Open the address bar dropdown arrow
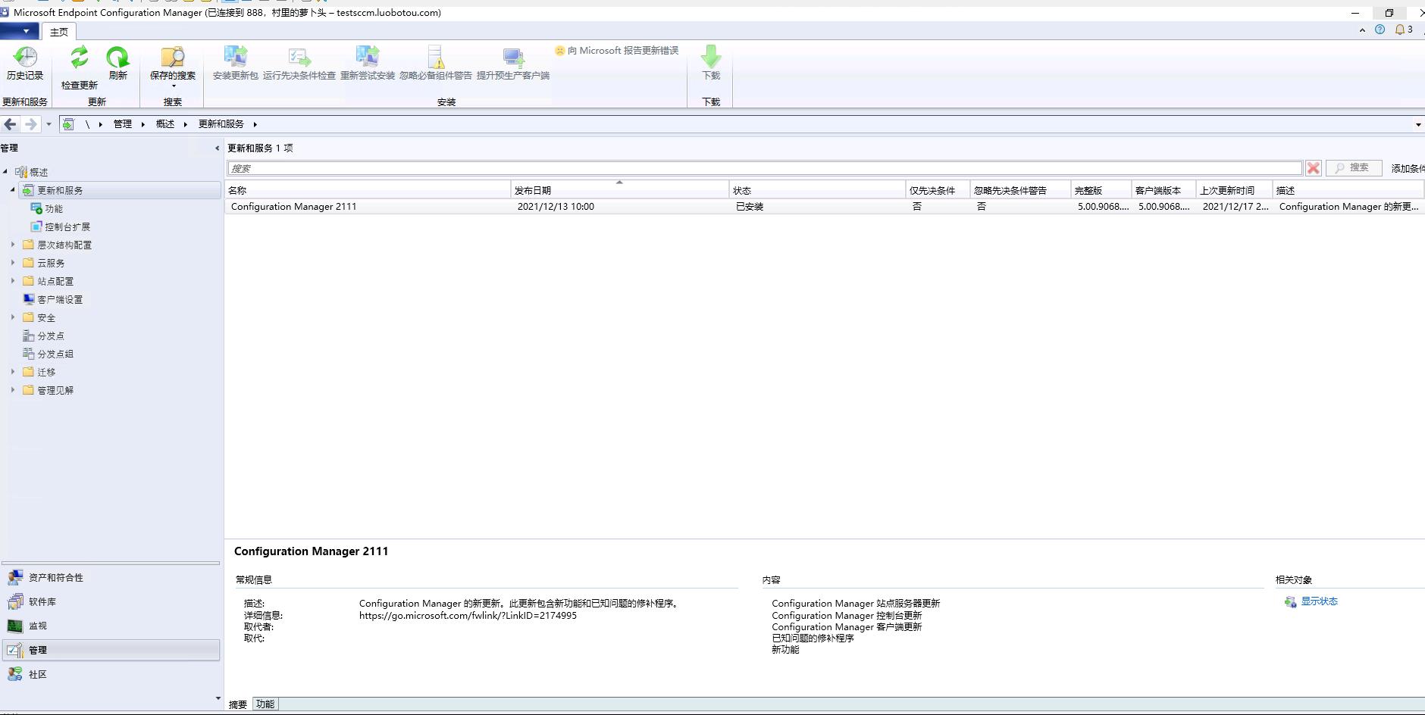 1418,125
